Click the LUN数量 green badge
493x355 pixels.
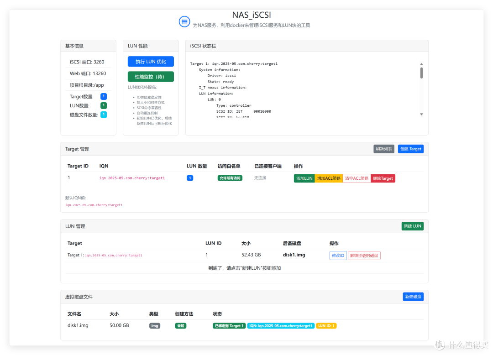click(104, 105)
